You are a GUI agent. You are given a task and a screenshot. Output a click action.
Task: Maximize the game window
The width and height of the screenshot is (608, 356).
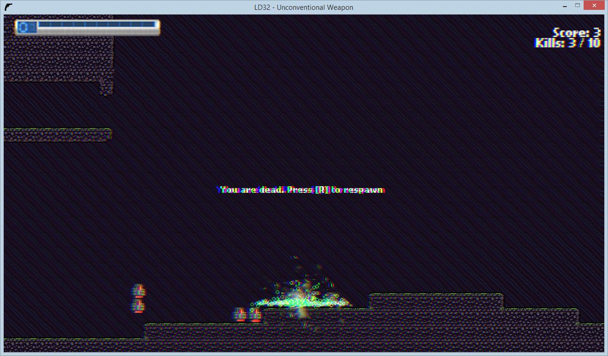[578, 6]
